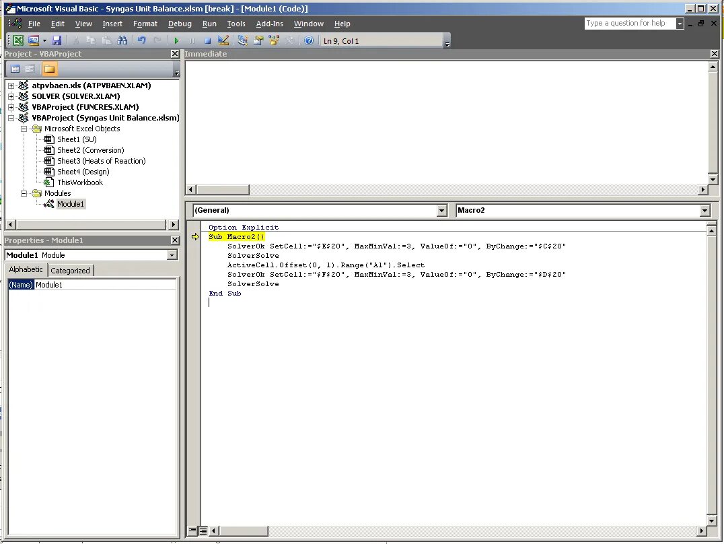Expand the atpvbaen.xls project node
The width and height of the screenshot is (724, 544).
click(x=11, y=86)
